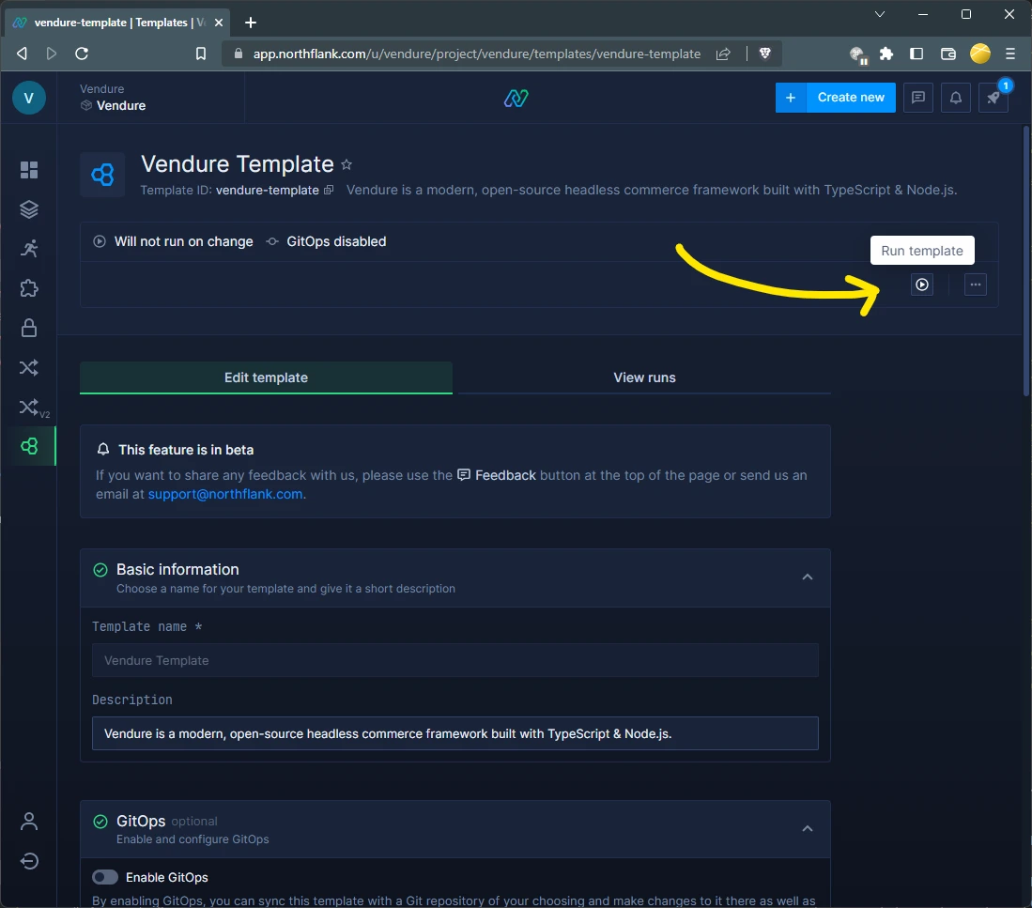Open the three-dot more options menu
Viewport: 1032px width, 908px height.
[x=976, y=285]
